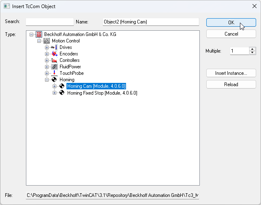Open the Insert Instance... dialog
The height and width of the screenshot is (205, 261).
231,73
